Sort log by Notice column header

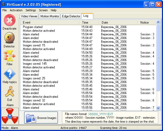[x=147, y=23]
